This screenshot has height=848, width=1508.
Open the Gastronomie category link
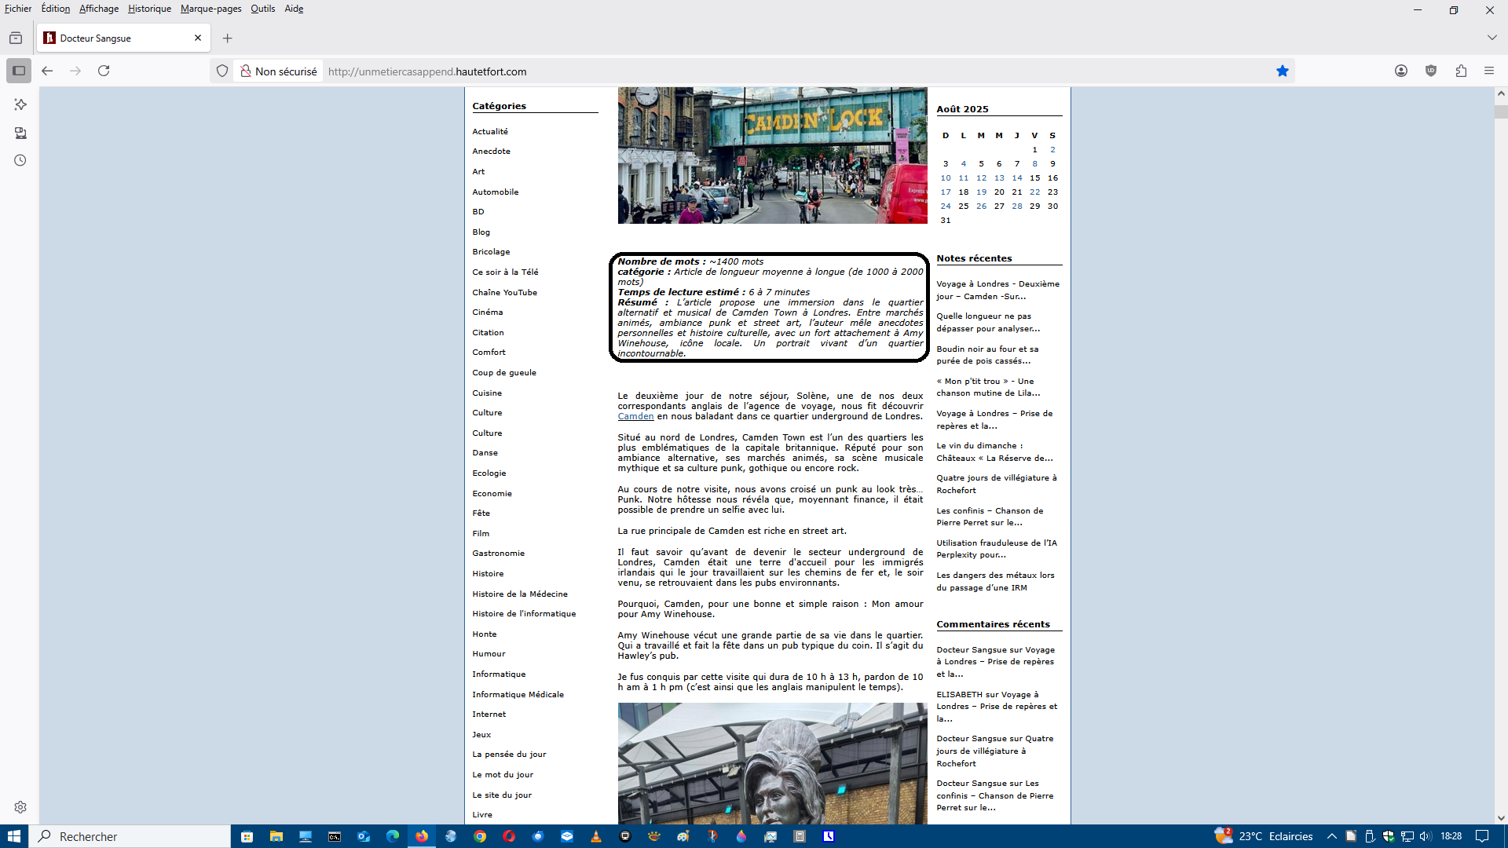click(x=498, y=554)
